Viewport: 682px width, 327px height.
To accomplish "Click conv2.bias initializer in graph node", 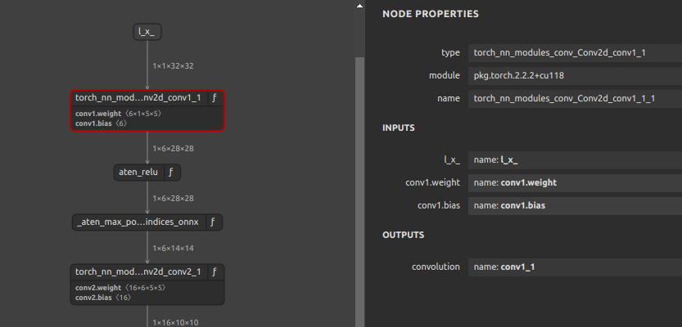I will [x=103, y=298].
